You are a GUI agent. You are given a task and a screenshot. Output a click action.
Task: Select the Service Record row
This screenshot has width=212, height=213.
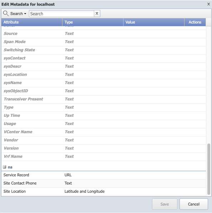104,175
